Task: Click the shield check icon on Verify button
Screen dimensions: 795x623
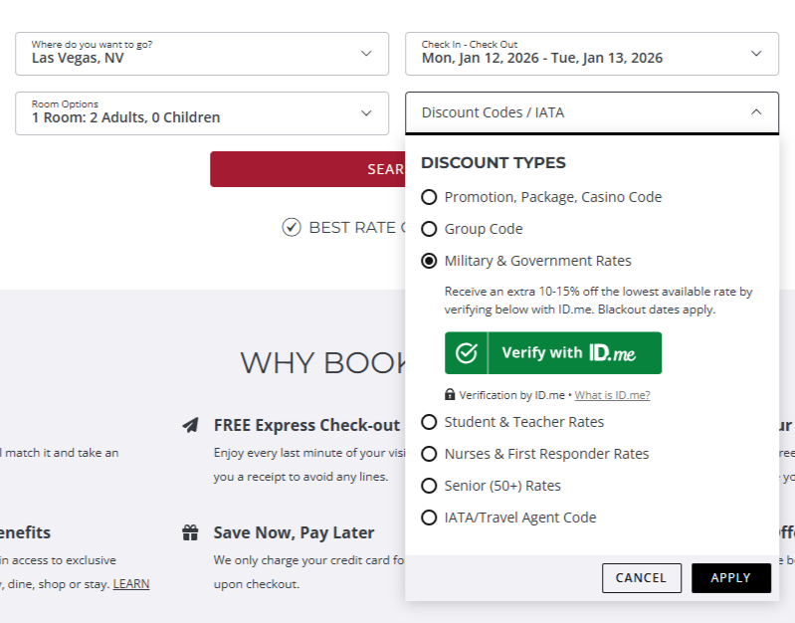Action: tap(466, 353)
